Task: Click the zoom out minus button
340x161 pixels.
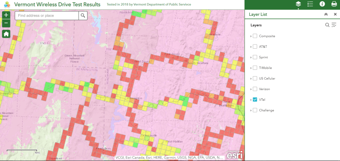Action: 6,23
